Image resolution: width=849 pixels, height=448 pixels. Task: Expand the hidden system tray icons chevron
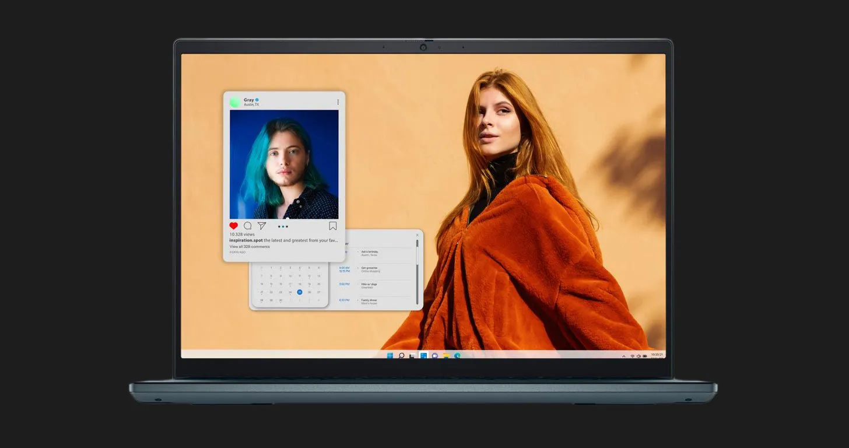624,356
